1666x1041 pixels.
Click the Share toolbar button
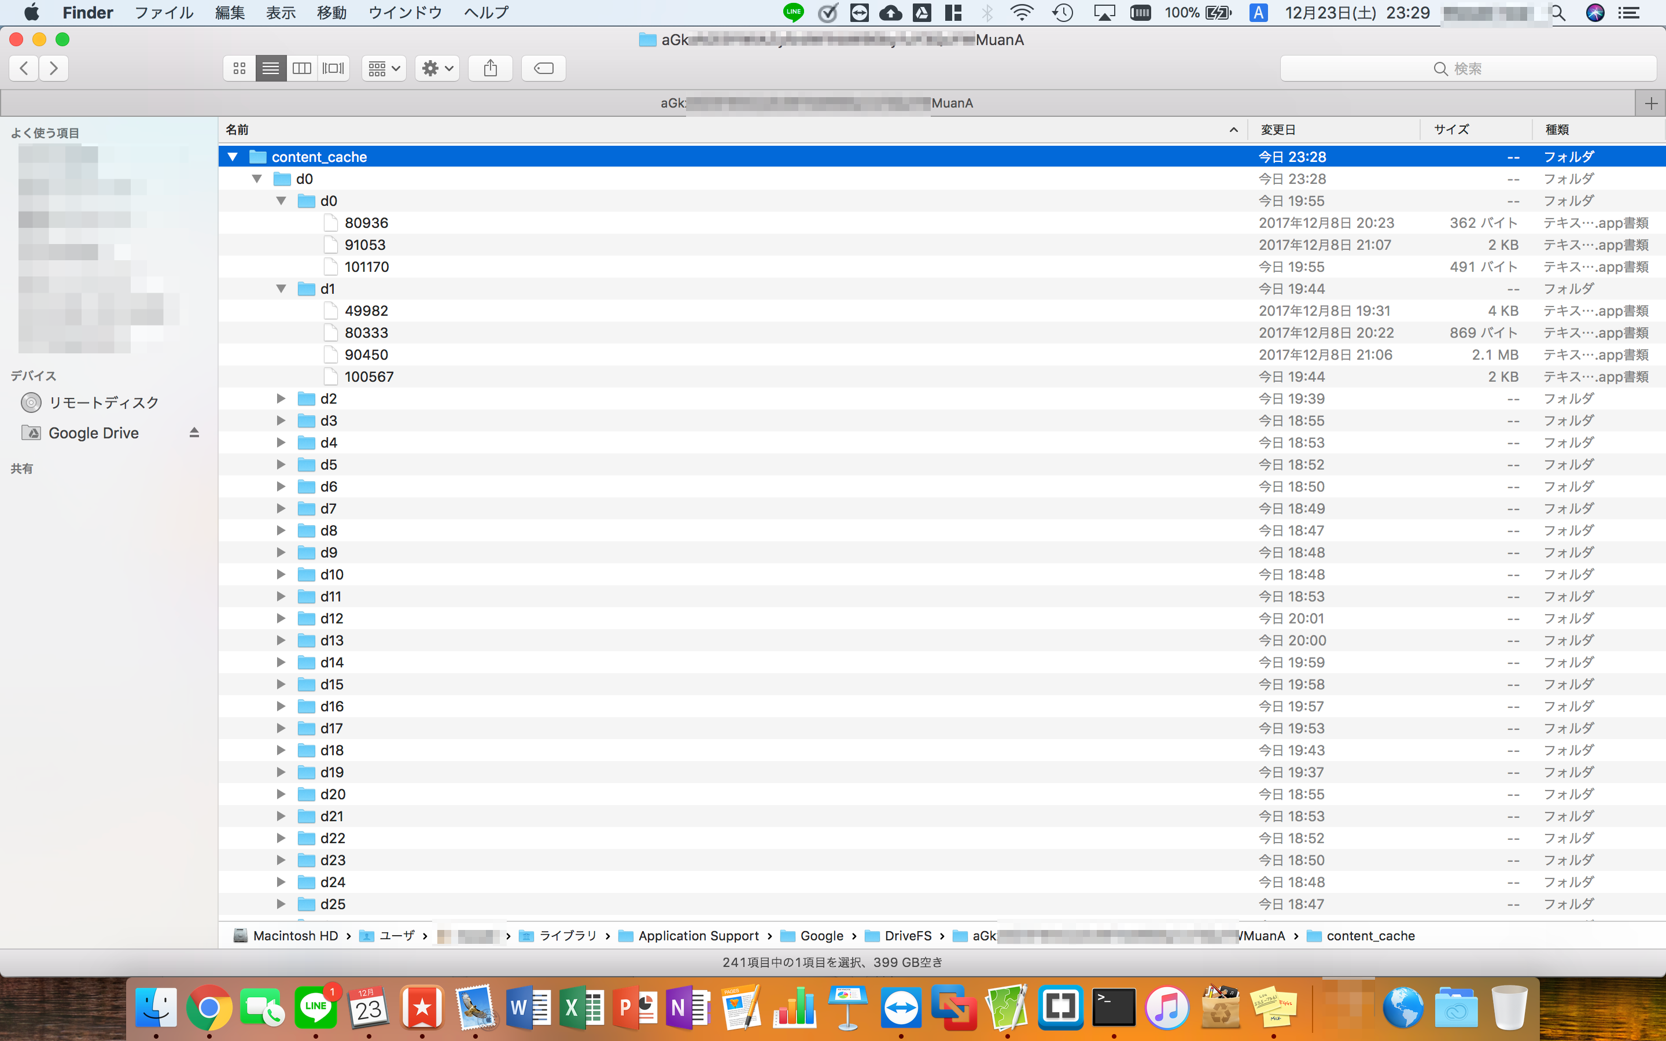point(490,68)
